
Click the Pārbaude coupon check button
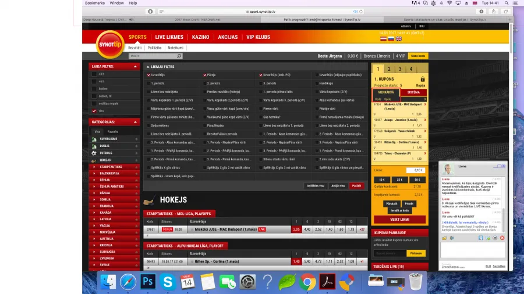click(x=416, y=253)
